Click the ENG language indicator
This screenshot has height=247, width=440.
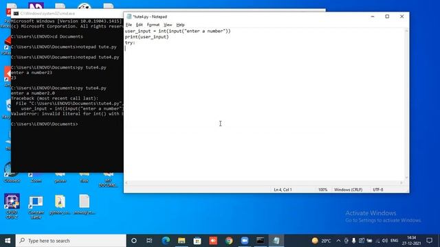pos(394,241)
